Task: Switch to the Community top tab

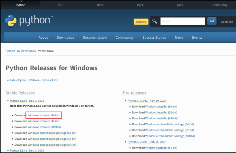Action: point(219,5)
